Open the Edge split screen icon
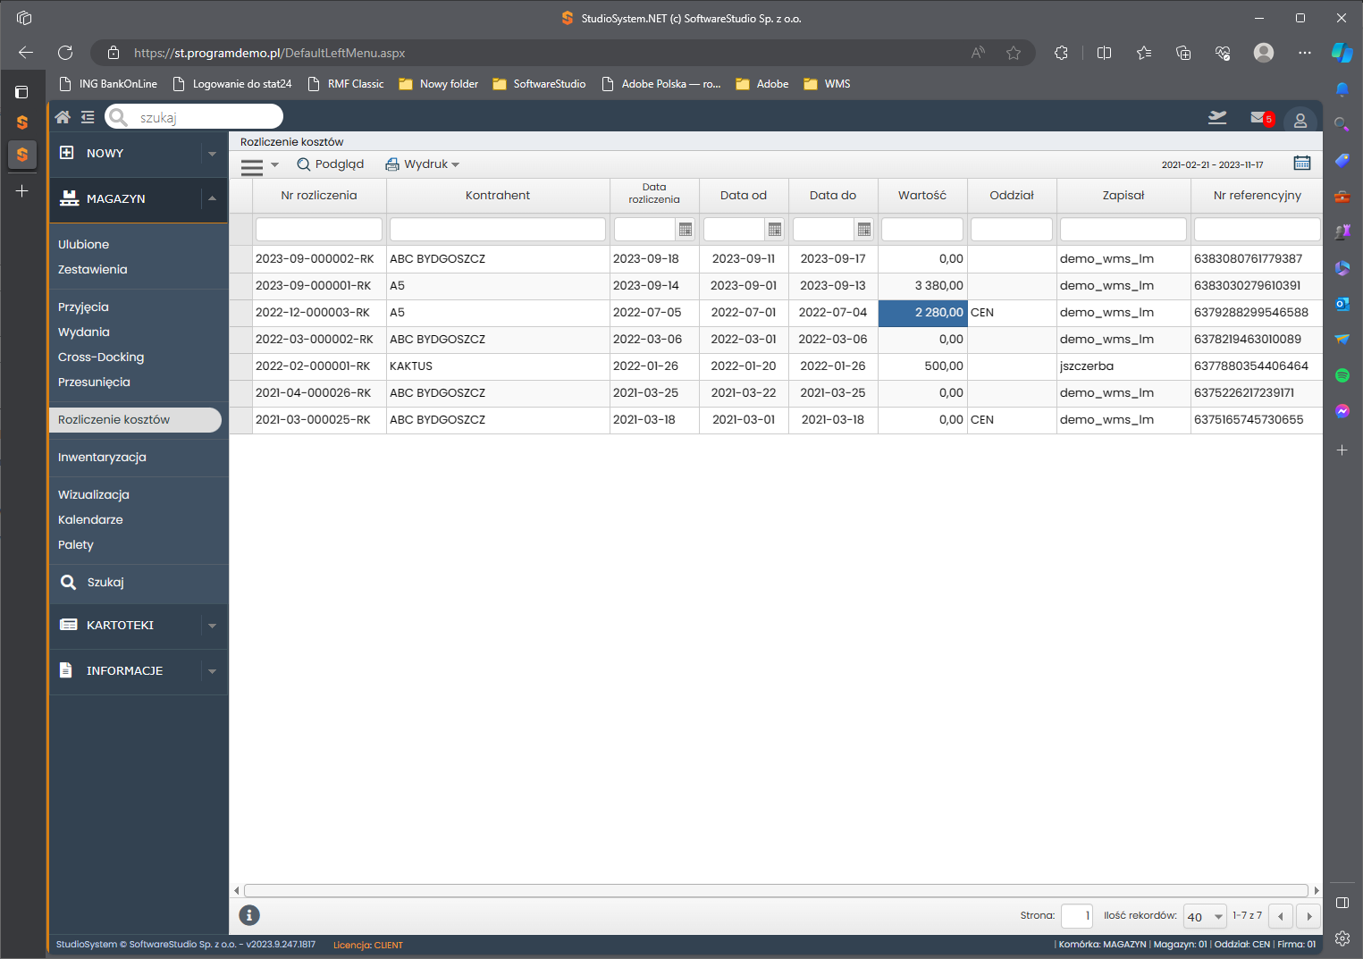This screenshot has height=959, width=1363. pyautogui.click(x=1104, y=53)
